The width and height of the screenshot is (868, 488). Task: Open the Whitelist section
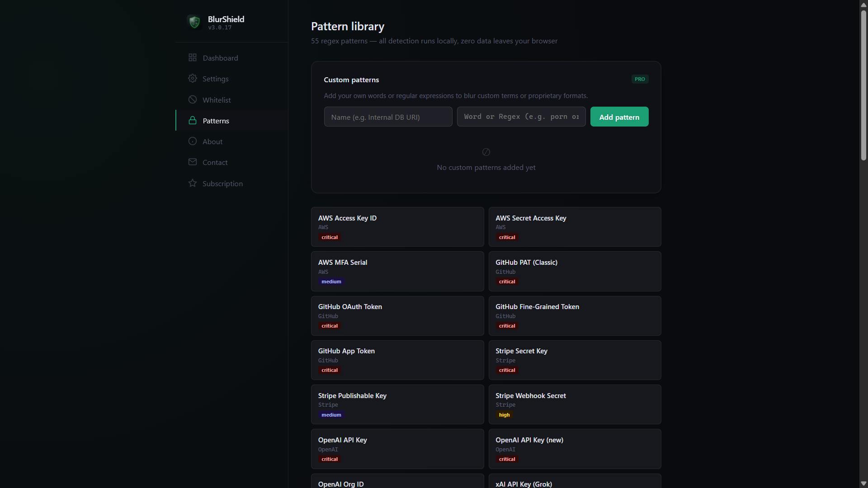point(232,100)
